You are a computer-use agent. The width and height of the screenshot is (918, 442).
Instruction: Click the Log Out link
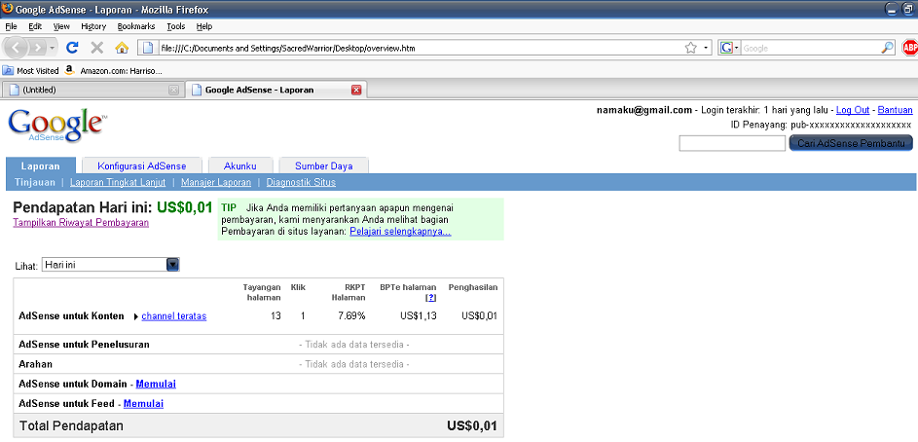pos(853,110)
